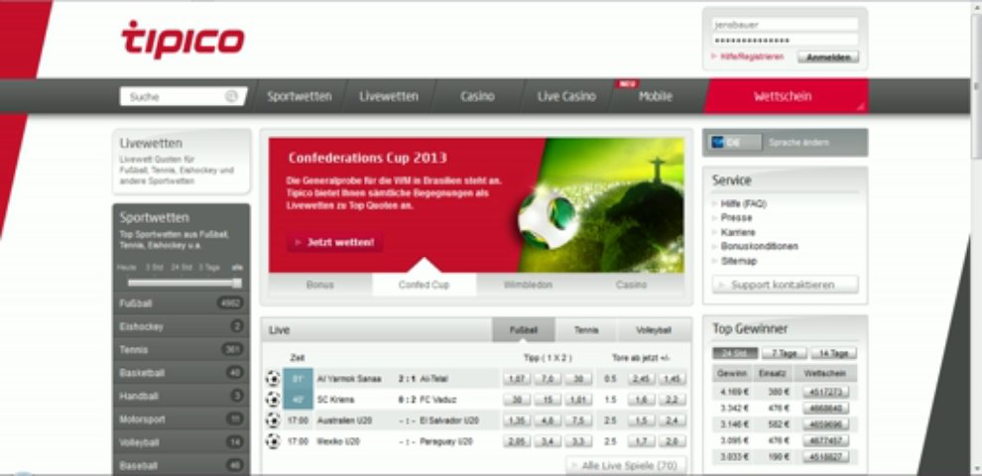Click soccer ball icon beside SC Kriens
Screen dimensions: 982x476
[273, 399]
